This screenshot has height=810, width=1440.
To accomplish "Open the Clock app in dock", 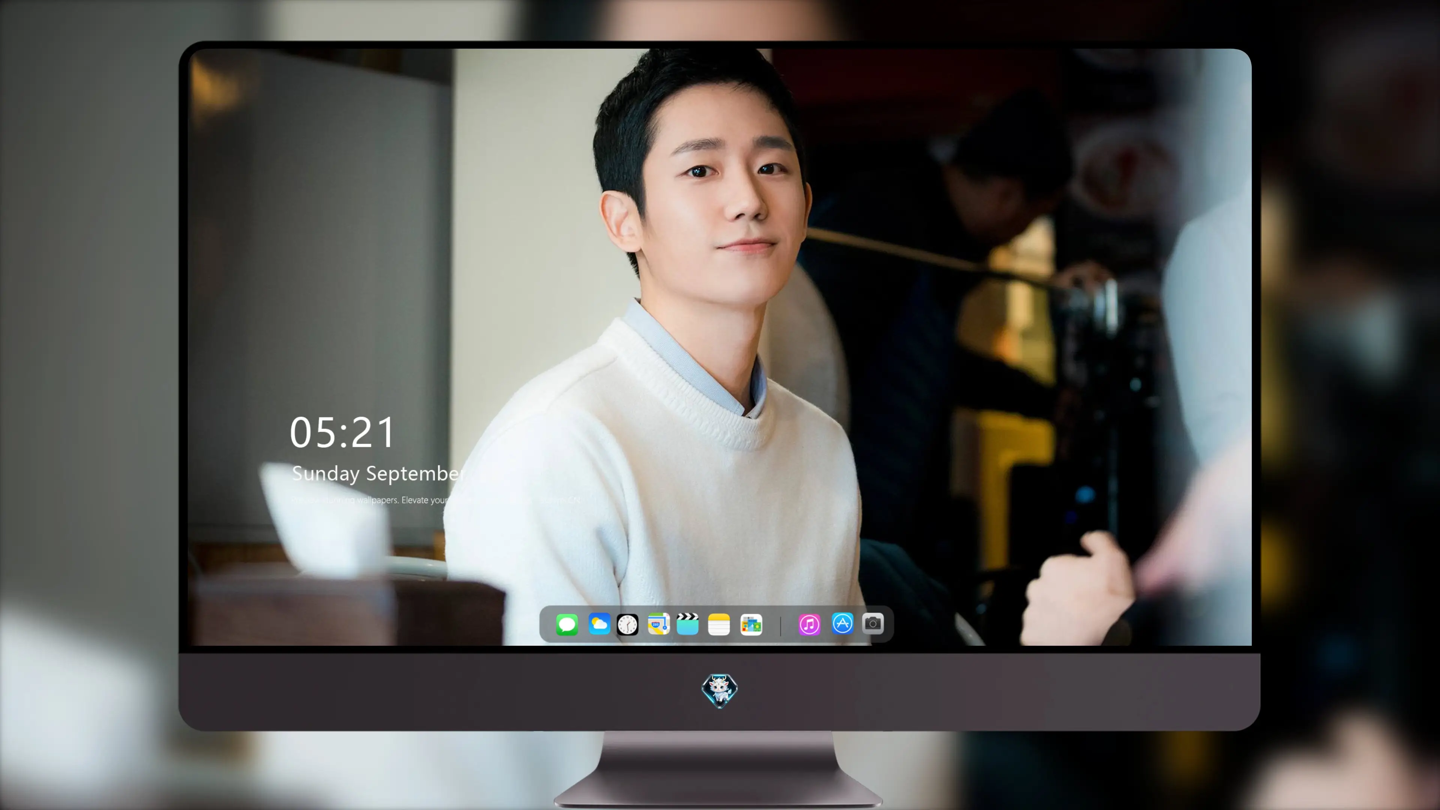I will coord(628,624).
